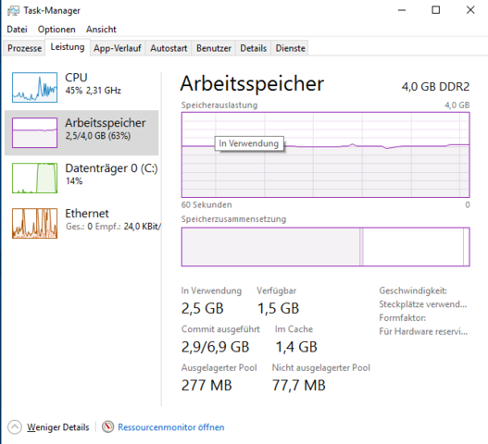Select the CPU usage graph thumbnail
The image size is (488, 444).
[x=34, y=87]
